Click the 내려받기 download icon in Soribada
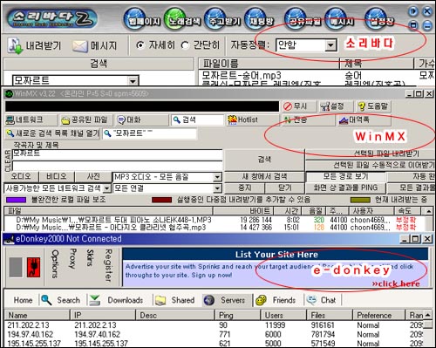436x348 pixels. coord(15,46)
